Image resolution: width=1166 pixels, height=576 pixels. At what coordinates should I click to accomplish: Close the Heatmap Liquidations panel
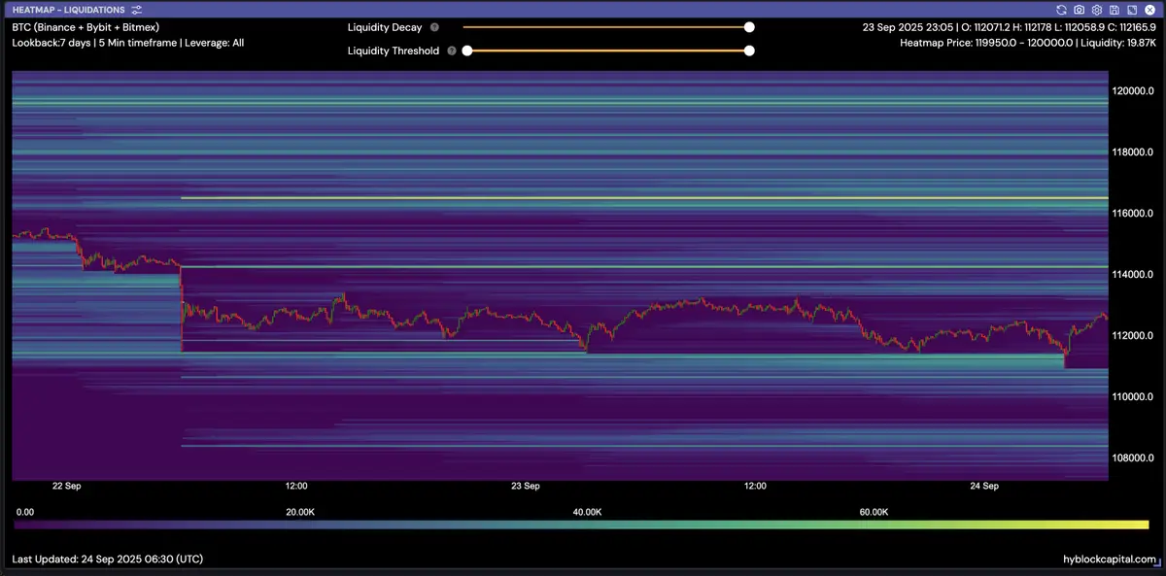pyautogui.click(x=1149, y=10)
